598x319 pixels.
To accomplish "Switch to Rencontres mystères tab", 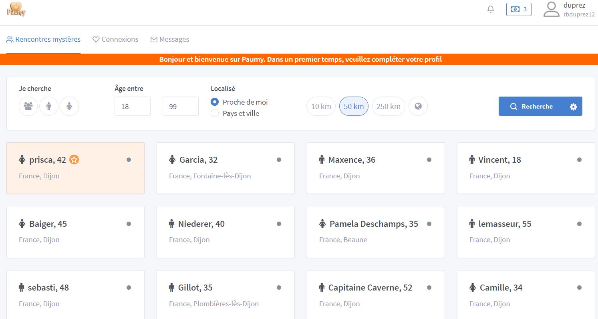I will [x=43, y=39].
